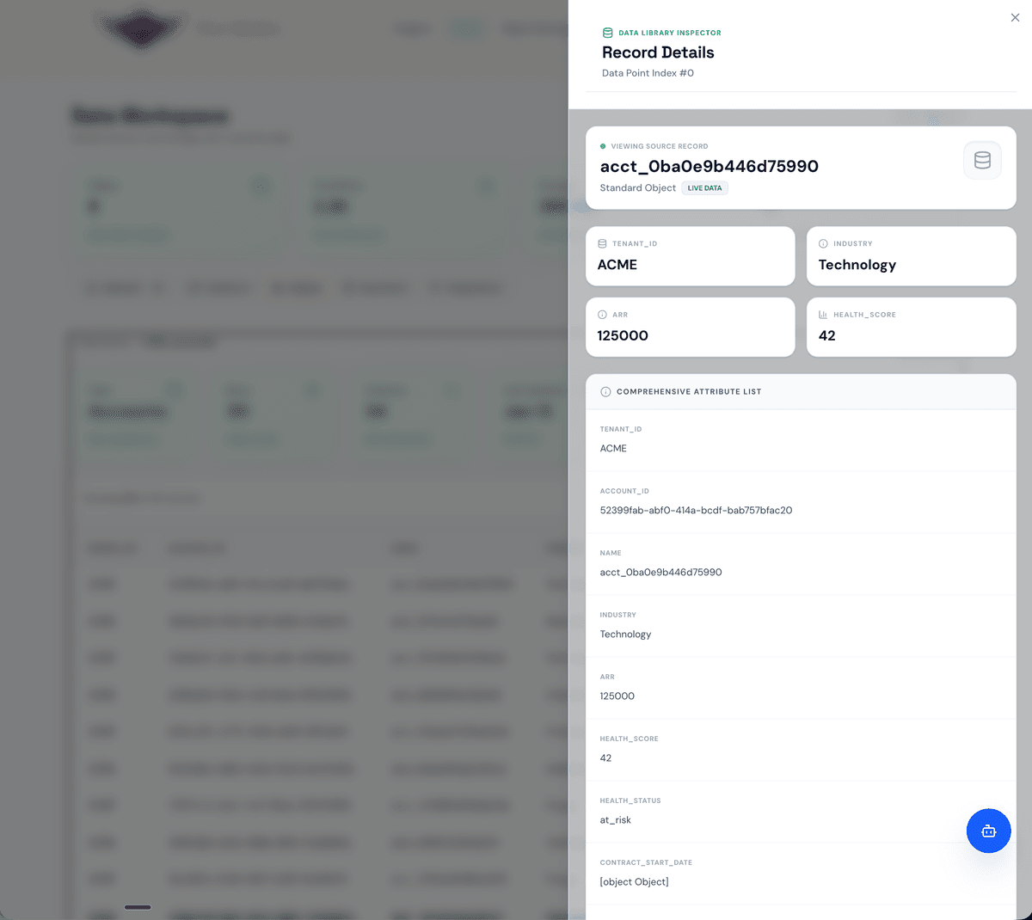Image resolution: width=1032 pixels, height=920 pixels.
Task: Click the database icon beside DATA LIBRARY INSPECTOR
Action: pyautogui.click(x=609, y=33)
